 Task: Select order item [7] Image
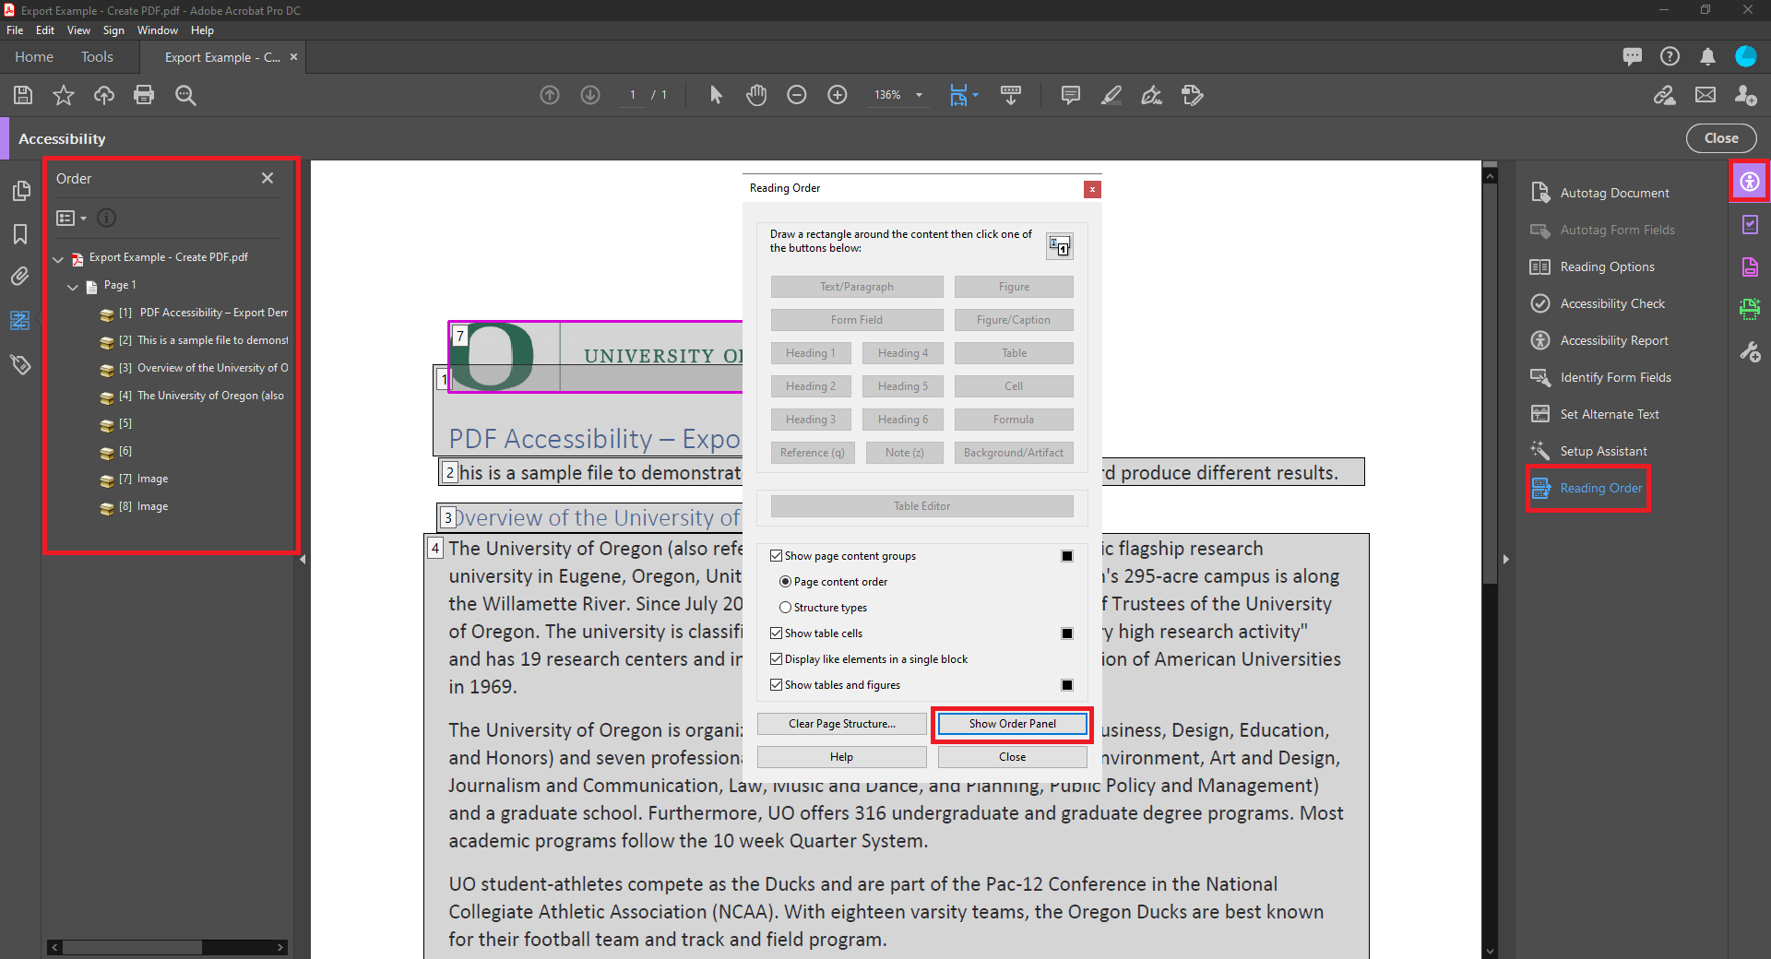click(134, 479)
